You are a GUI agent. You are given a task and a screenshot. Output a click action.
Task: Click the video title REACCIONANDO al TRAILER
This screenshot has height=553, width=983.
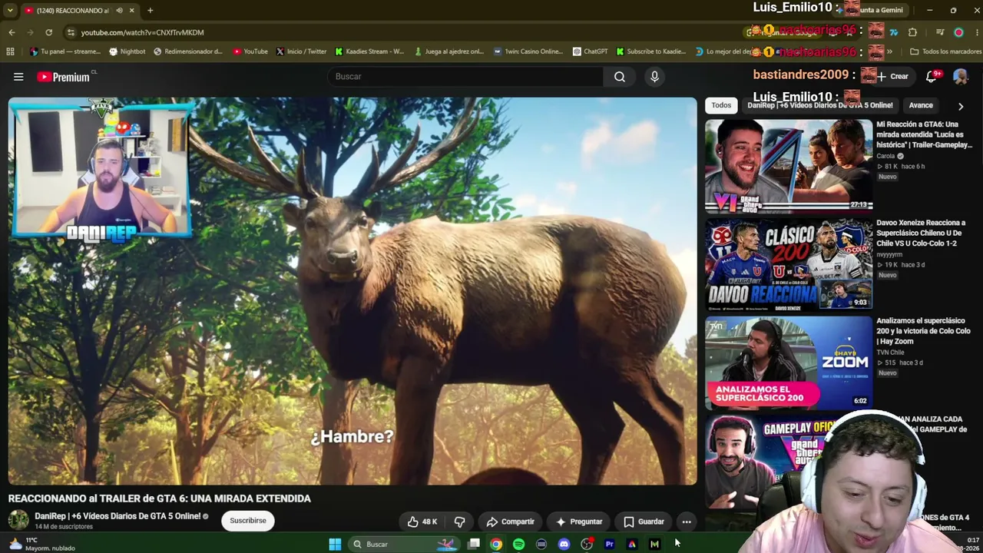click(x=160, y=498)
